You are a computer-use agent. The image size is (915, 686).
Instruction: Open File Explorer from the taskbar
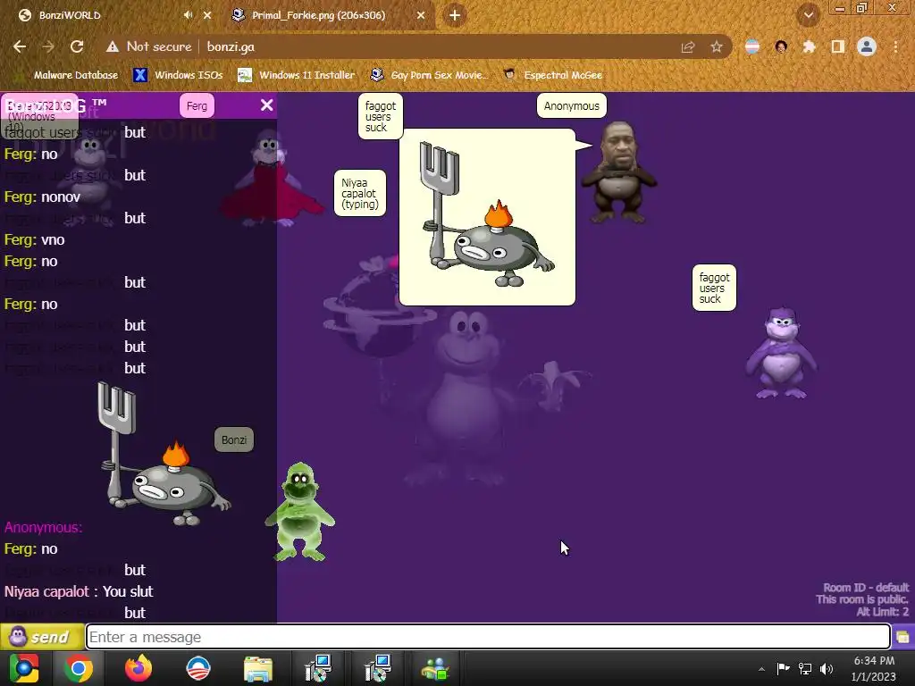258,668
